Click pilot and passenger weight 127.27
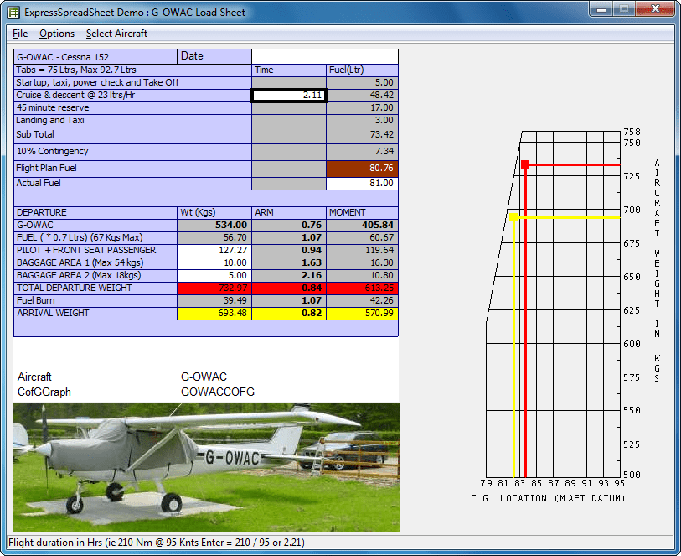Screen dimensions: 681x556 (x=214, y=251)
